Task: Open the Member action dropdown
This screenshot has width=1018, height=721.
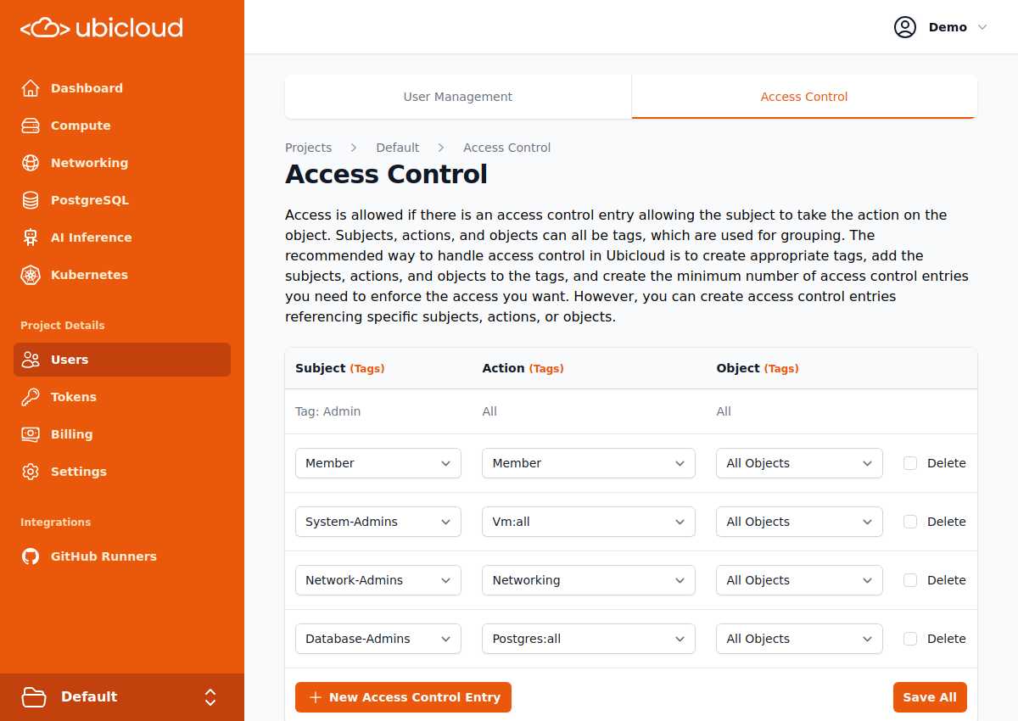Action: pos(589,463)
